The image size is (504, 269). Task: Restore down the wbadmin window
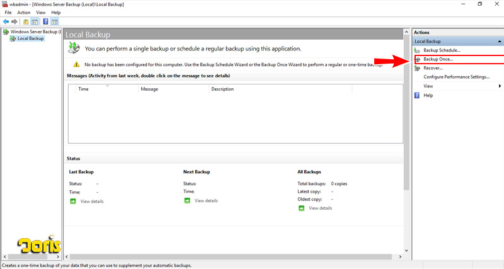coord(479,4)
